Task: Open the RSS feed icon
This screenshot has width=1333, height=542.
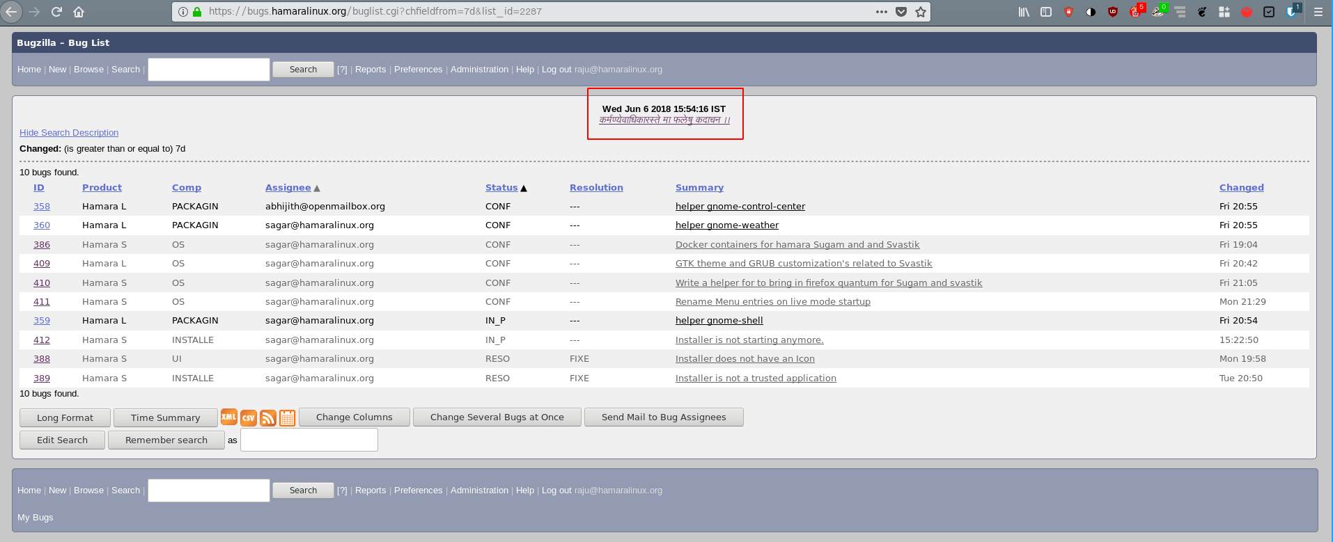Action: point(268,418)
